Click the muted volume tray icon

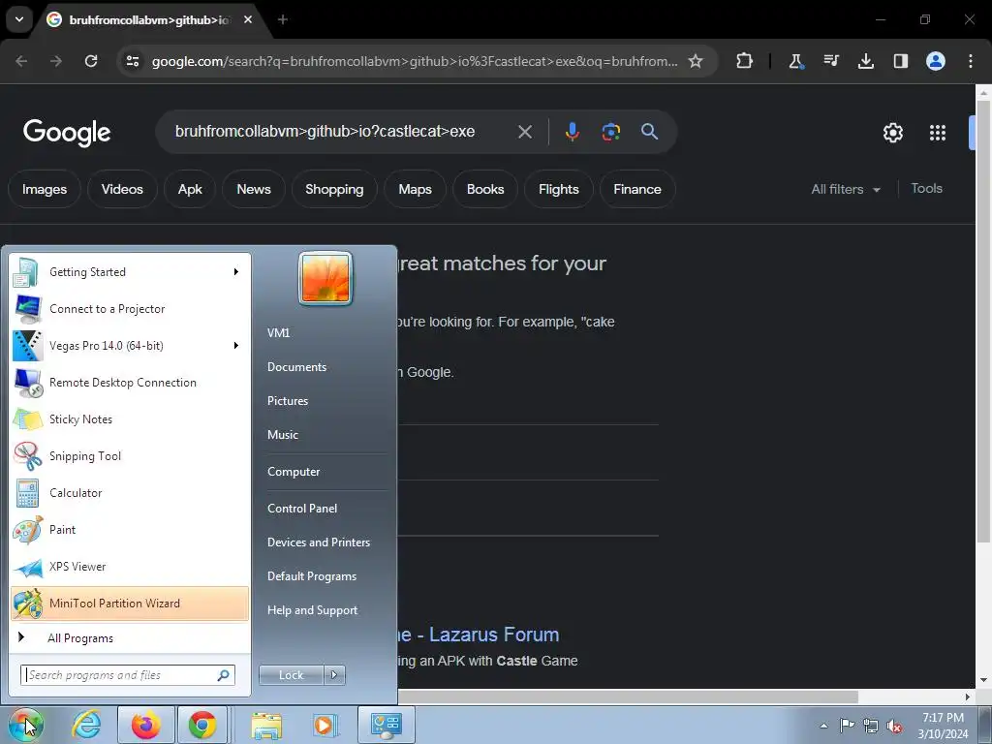tap(894, 726)
